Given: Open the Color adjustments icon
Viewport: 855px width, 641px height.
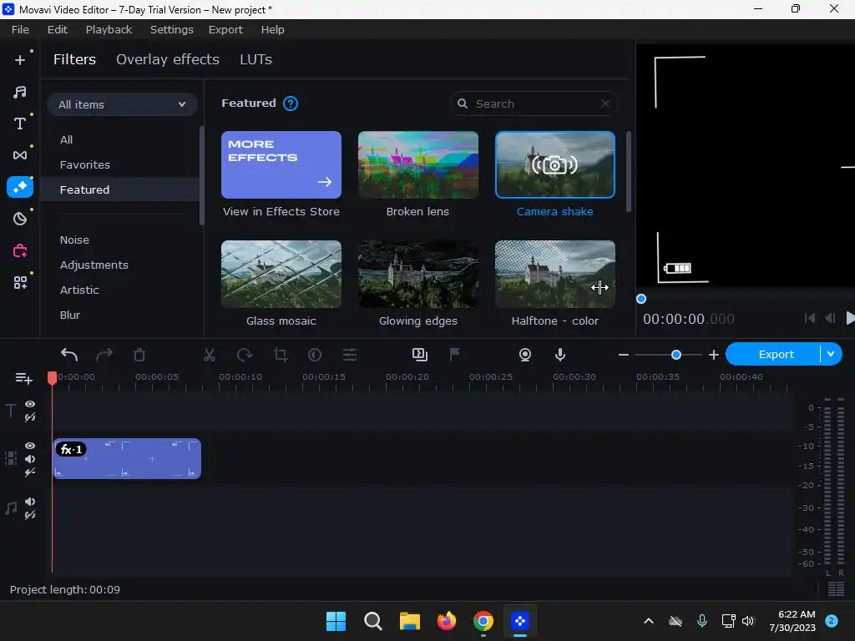Looking at the screenshot, I should coord(315,355).
